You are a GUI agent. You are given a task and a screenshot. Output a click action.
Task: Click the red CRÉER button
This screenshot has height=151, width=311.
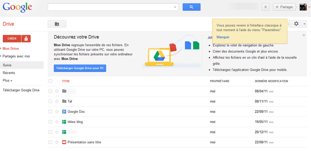pyautogui.click(x=12, y=38)
